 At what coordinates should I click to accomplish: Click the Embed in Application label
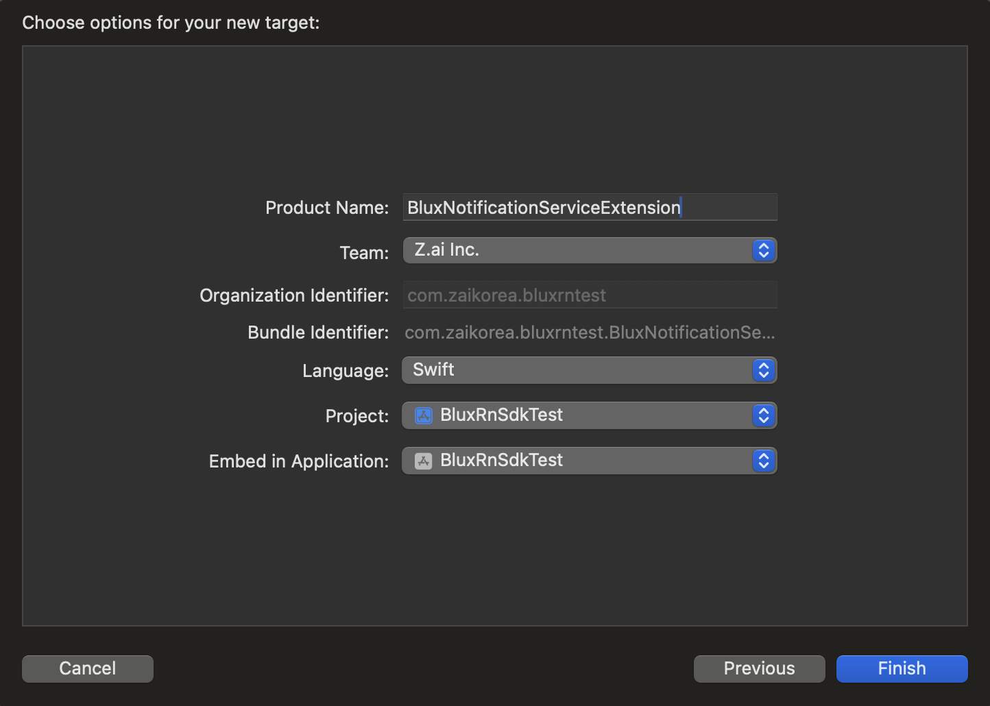pos(299,461)
